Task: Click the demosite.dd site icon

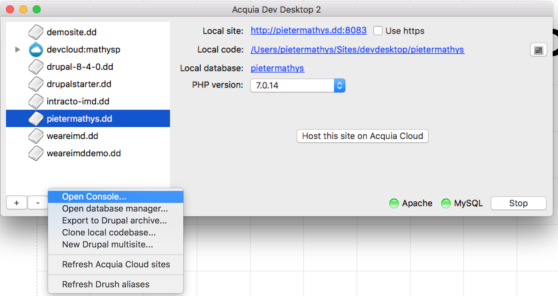Action: pos(36,32)
